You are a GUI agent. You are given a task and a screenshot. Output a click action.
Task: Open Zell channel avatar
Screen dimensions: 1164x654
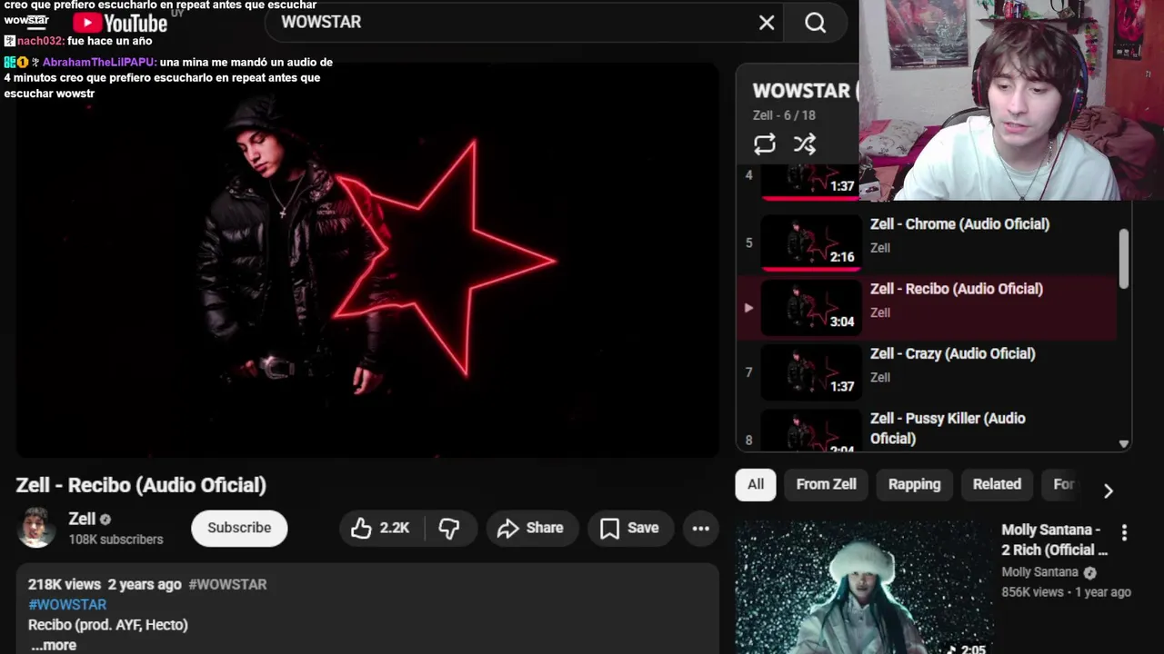pyautogui.click(x=36, y=528)
